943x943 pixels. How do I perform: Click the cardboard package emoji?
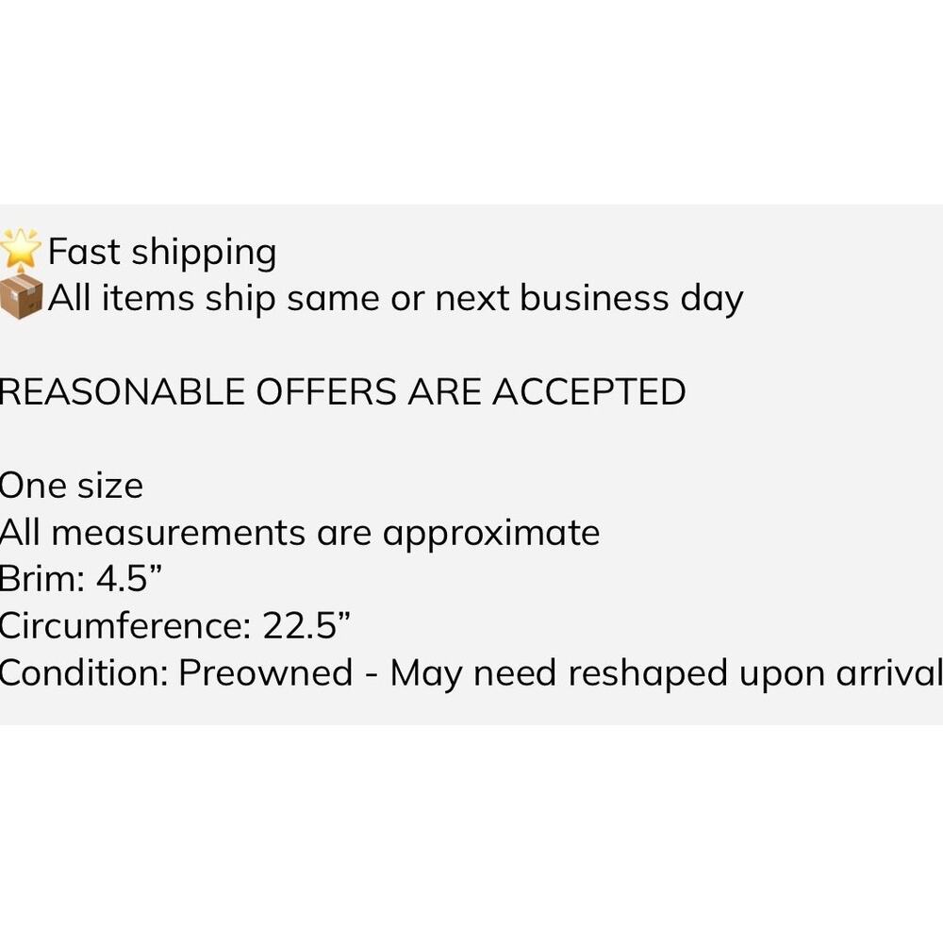coord(21,296)
